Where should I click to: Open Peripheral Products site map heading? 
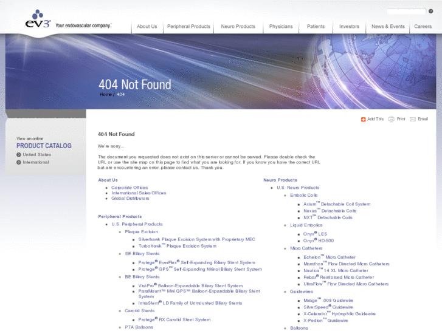tap(120, 217)
